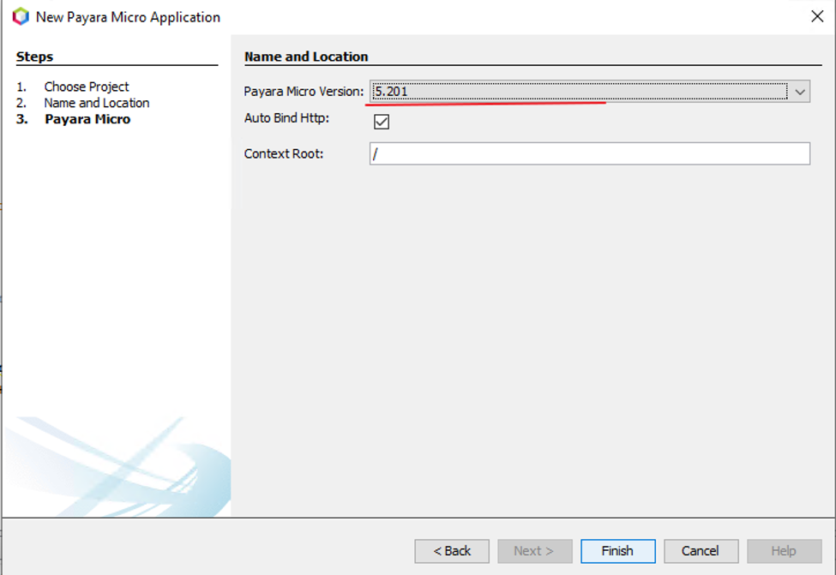Click the greyed-out Help button

click(784, 550)
